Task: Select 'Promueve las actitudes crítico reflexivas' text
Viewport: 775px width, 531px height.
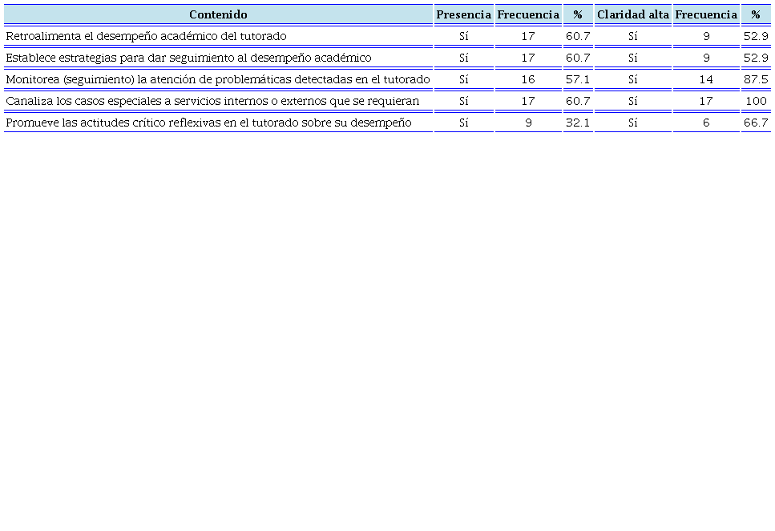Action: [208, 123]
